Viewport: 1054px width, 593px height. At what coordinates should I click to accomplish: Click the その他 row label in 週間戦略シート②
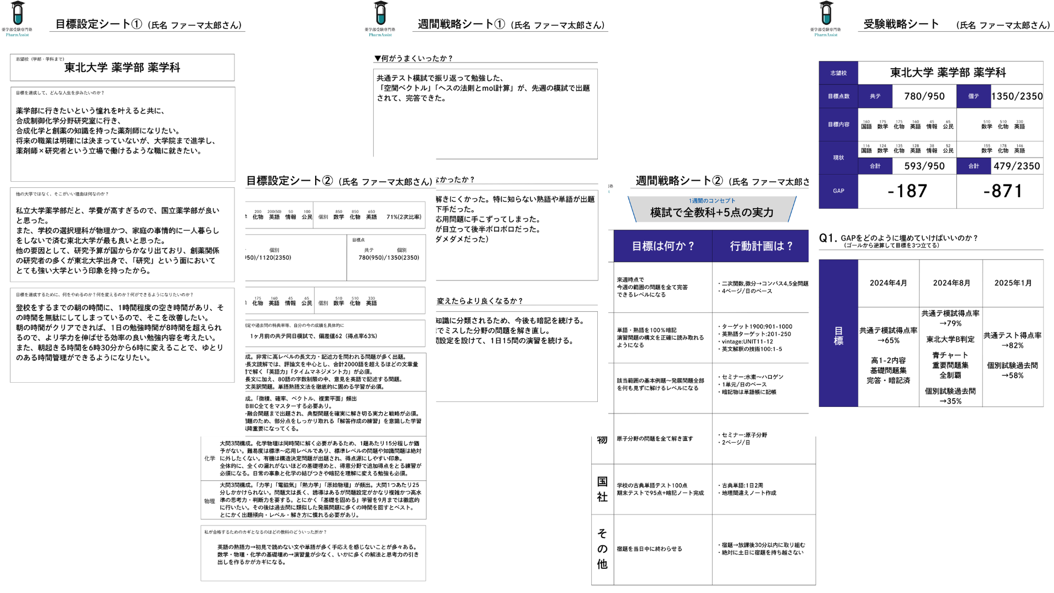click(x=602, y=549)
